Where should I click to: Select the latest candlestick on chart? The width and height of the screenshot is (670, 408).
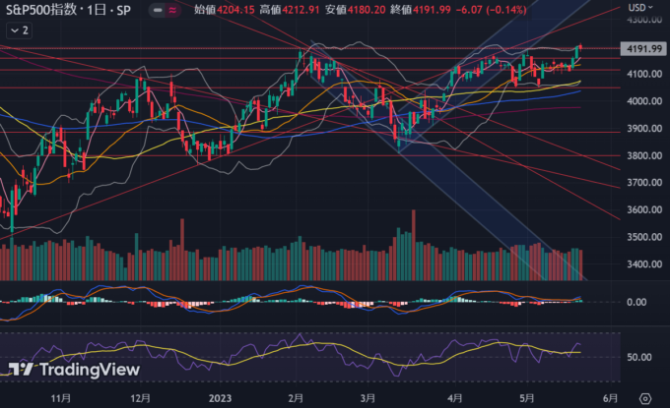580,46
